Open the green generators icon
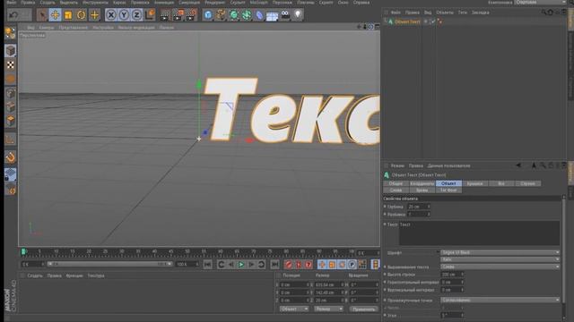 pyautogui.click(x=233, y=15)
